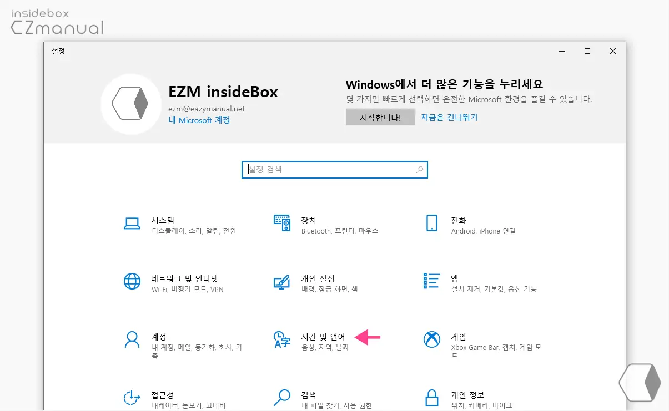Open the 개인 설정 personalization icon
The height and width of the screenshot is (411, 669).
point(281,281)
